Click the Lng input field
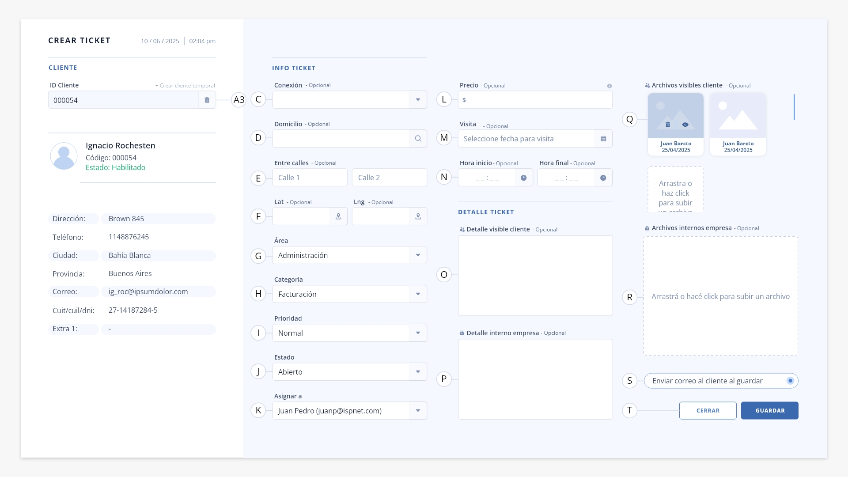Image resolution: width=848 pixels, height=477 pixels. coord(381,216)
